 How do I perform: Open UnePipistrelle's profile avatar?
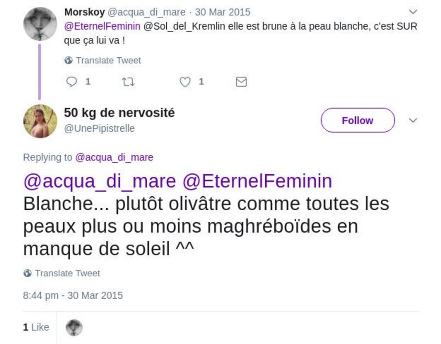coord(40,121)
